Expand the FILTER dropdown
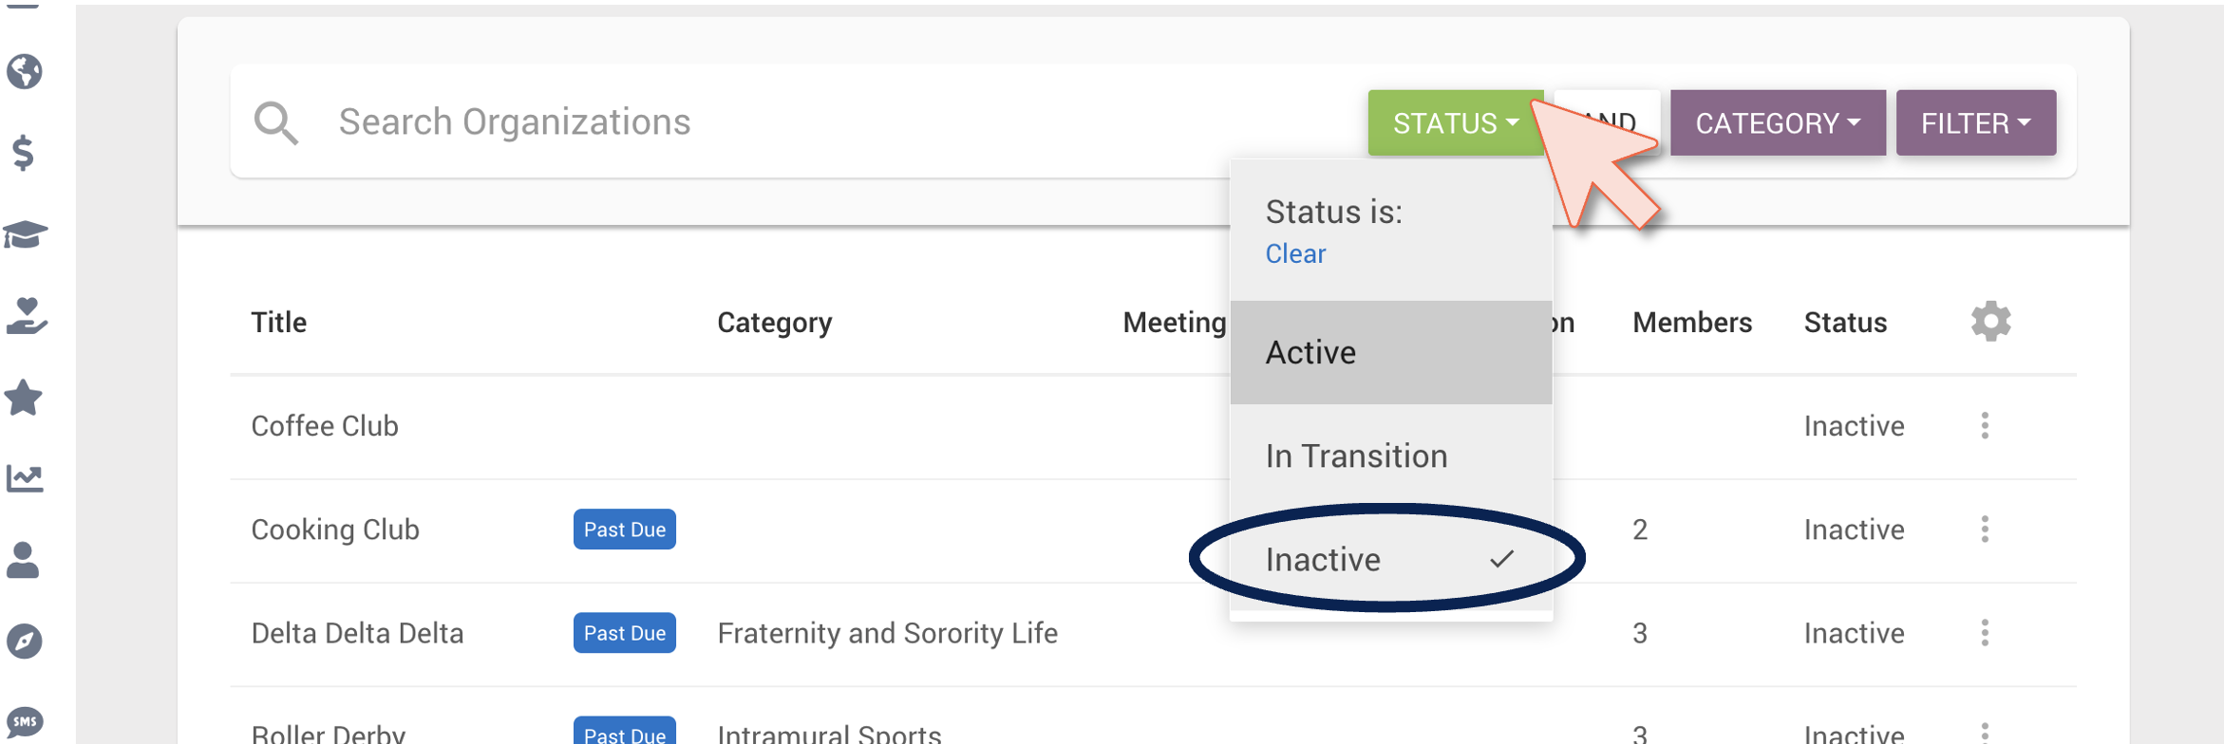2224x744 pixels. 1975,123
